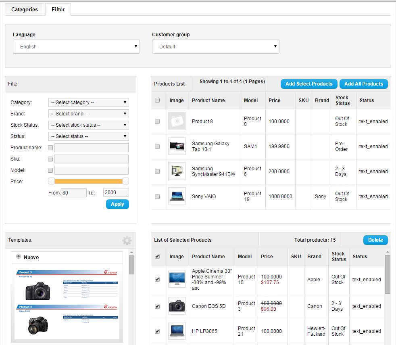Image resolution: width=396 pixels, height=345 pixels.
Task: Click the Samsung Galaxy Tab product image
Action: click(x=177, y=146)
